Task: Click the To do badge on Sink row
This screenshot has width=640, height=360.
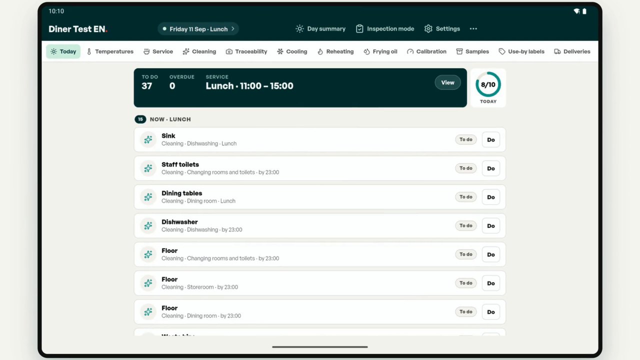Action: [466, 139]
